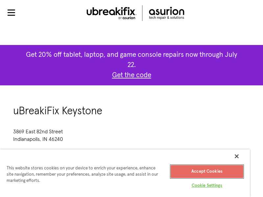This screenshot has height=197, width=263.
Task: Click the '20%' text in the promo banner
Action: tap(45, 55)
